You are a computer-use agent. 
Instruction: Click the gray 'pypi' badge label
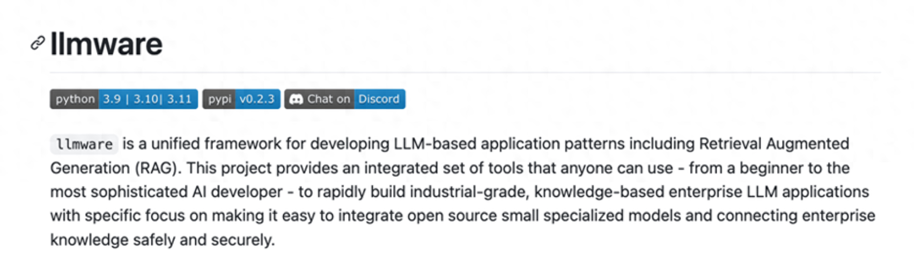tap(219, 99)
